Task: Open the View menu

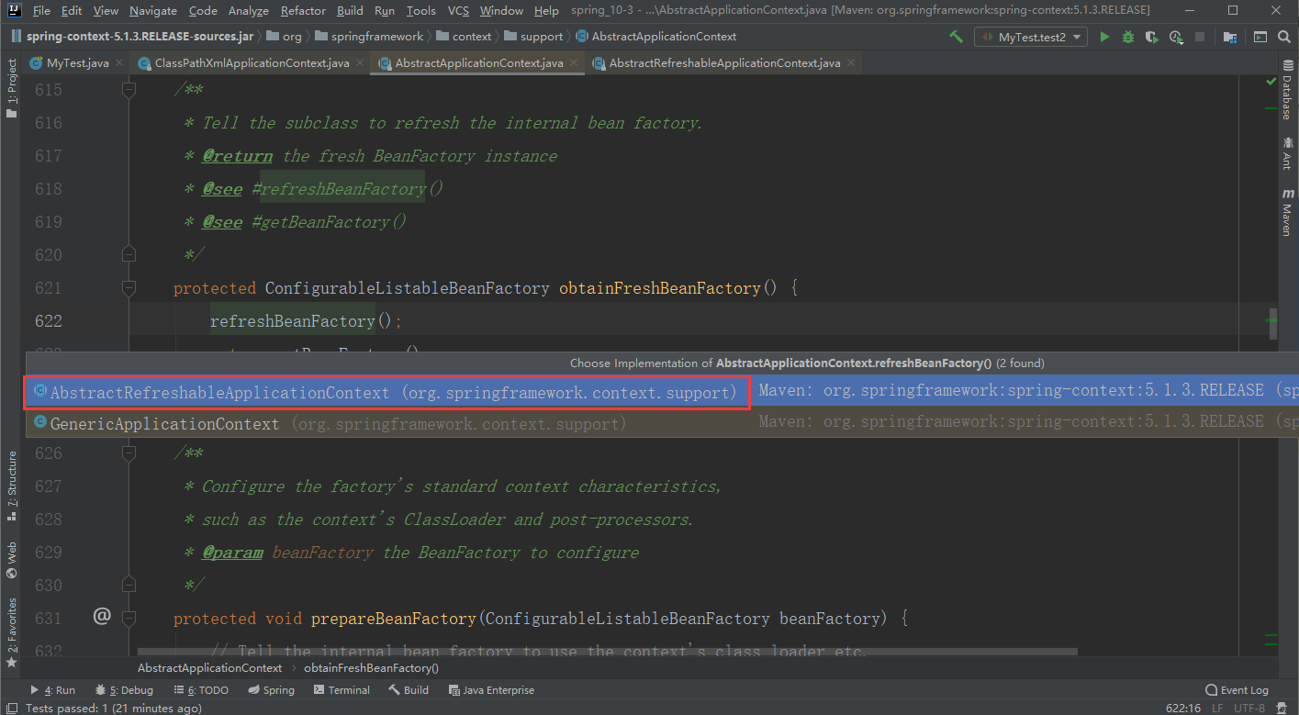Action: (106, 10)
